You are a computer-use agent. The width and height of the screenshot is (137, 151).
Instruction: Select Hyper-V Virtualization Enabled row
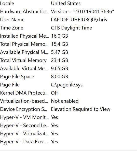[x=68, y=133]
